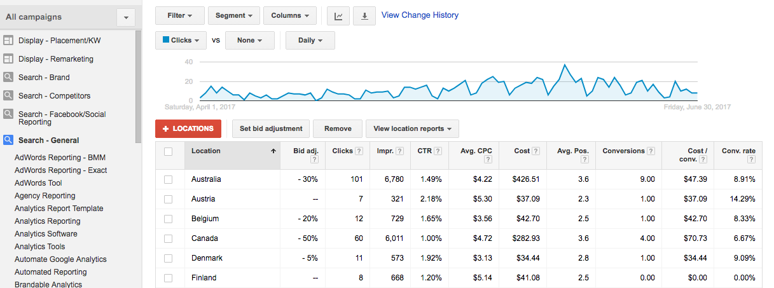Click the blue Clicks metric color swatch
Image resolution: width=774 pixels, height=288 pixels.
click(167, 40)
